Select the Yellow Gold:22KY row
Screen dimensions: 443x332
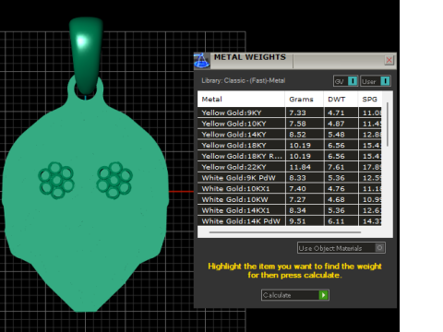point(290,167)
